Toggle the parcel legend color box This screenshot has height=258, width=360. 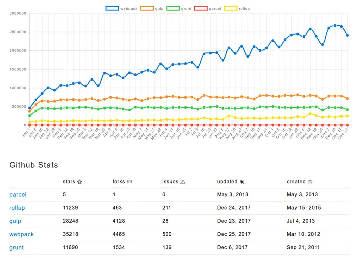coord(201,8)
